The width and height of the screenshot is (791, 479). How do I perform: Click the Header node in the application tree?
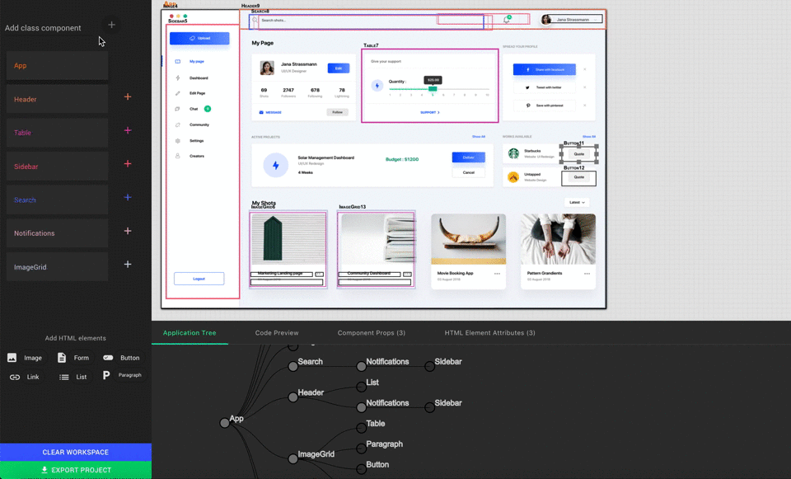tap(293, 397)
